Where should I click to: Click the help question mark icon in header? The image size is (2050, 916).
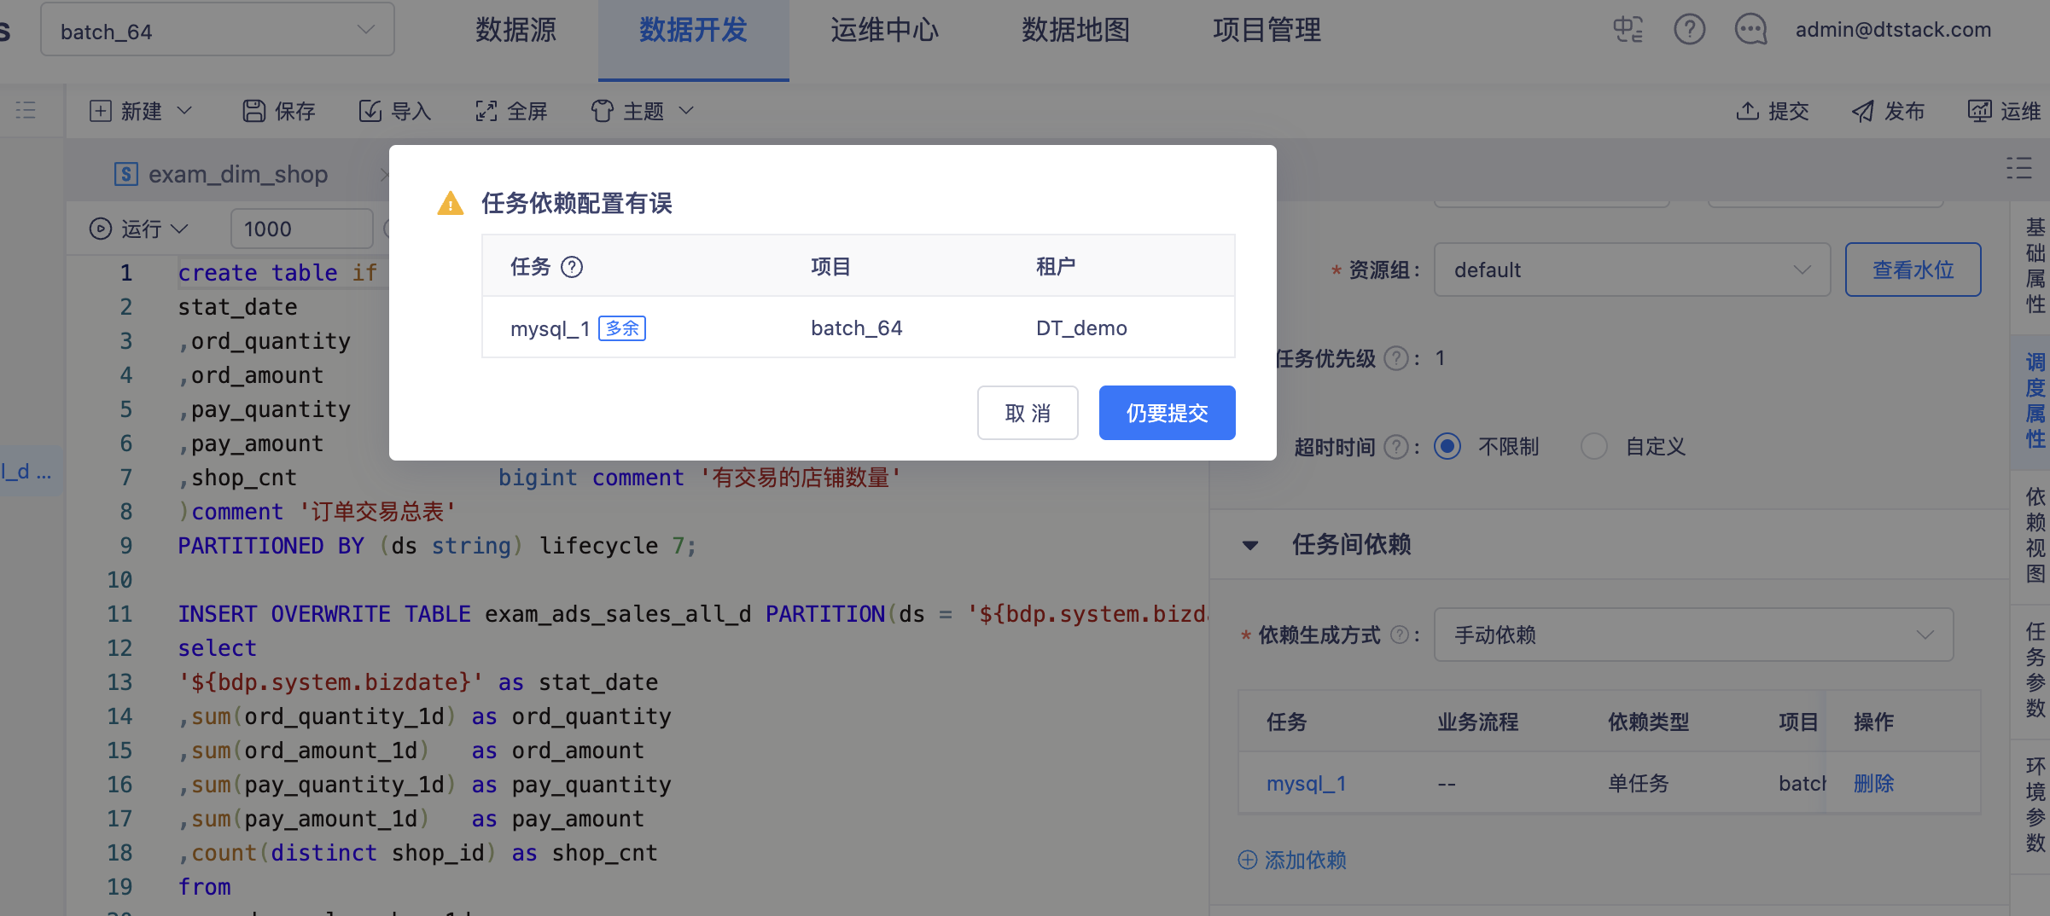[x=1689, y=30]
